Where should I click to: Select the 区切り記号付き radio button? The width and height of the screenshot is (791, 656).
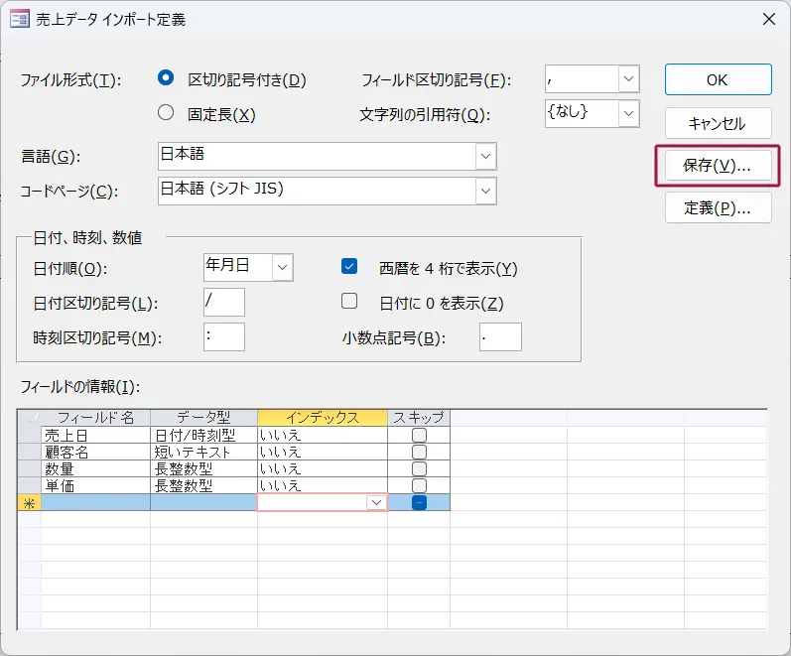(x=166, y=79)
